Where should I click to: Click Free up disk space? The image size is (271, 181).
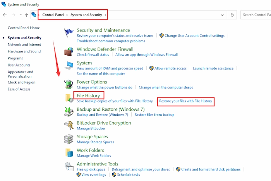pyautogui.click(x=91, y=169)
